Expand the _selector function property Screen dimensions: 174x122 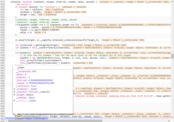coord(14,92)
